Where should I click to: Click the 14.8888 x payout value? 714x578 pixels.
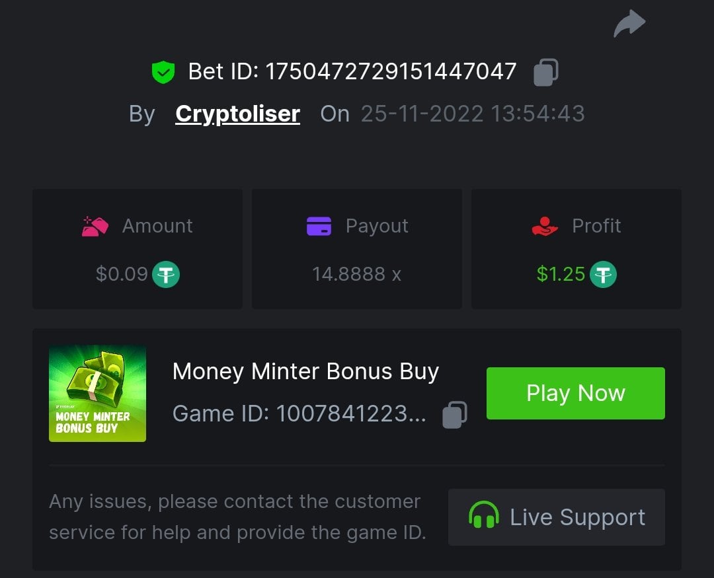pos(356,274)
